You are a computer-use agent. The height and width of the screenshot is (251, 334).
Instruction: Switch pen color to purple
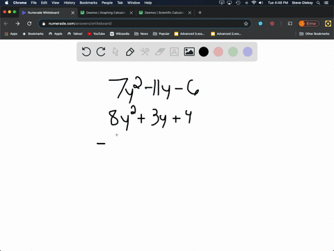(x=248, y=52)
